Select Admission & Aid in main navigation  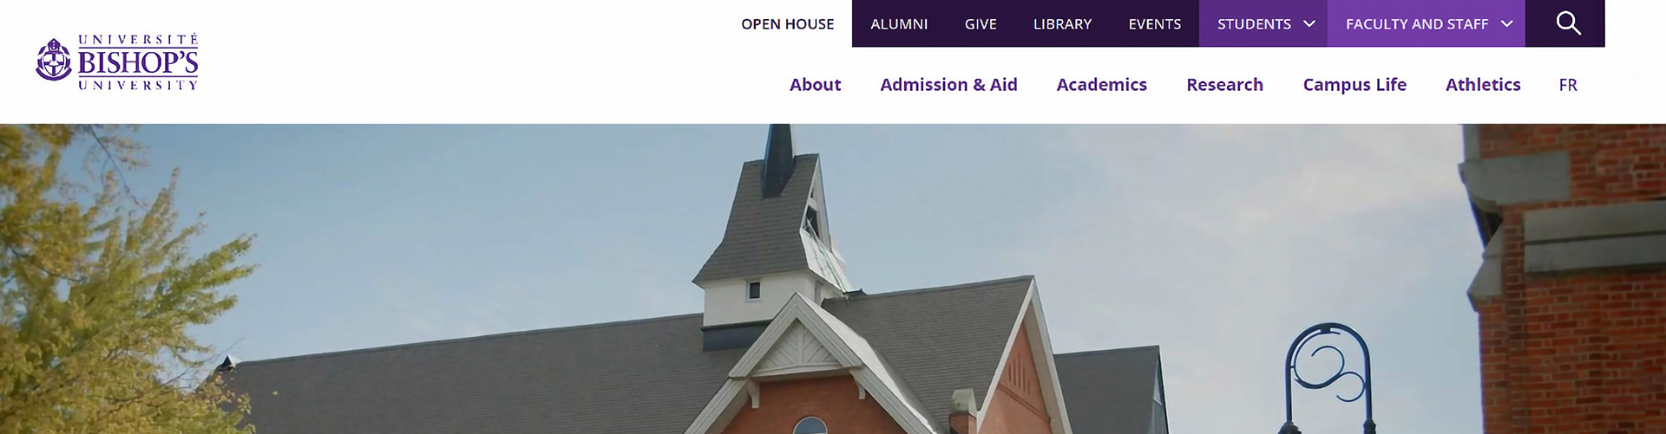pos(948,85)
